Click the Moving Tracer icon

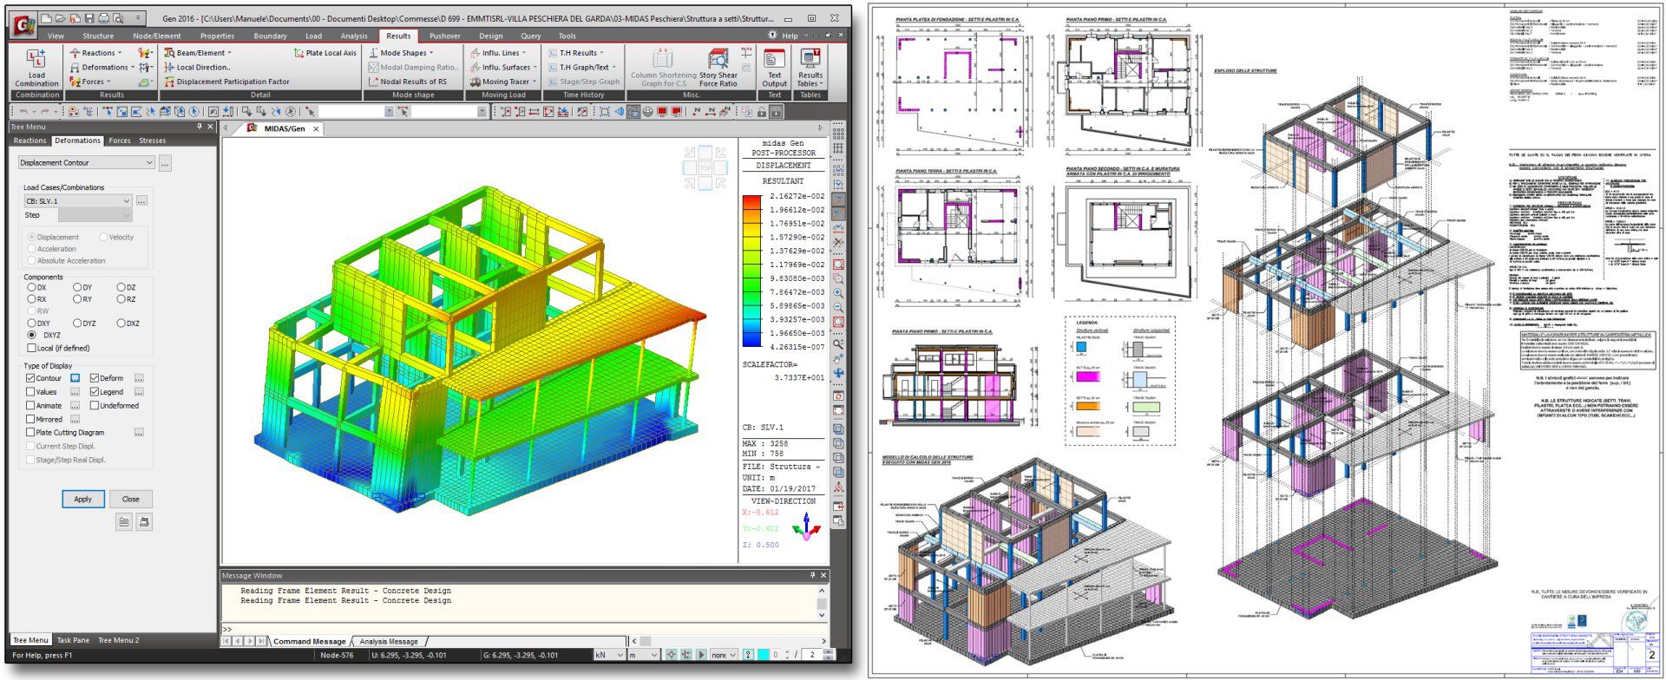coord(476,82)
